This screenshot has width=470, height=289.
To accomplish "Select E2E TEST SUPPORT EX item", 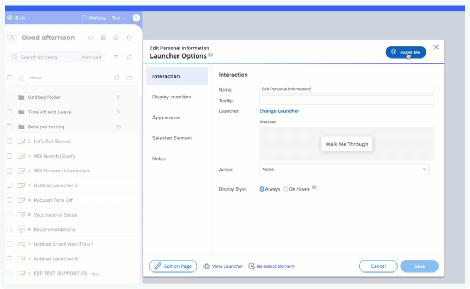I will pyautogui.click(x=68, y=274).
